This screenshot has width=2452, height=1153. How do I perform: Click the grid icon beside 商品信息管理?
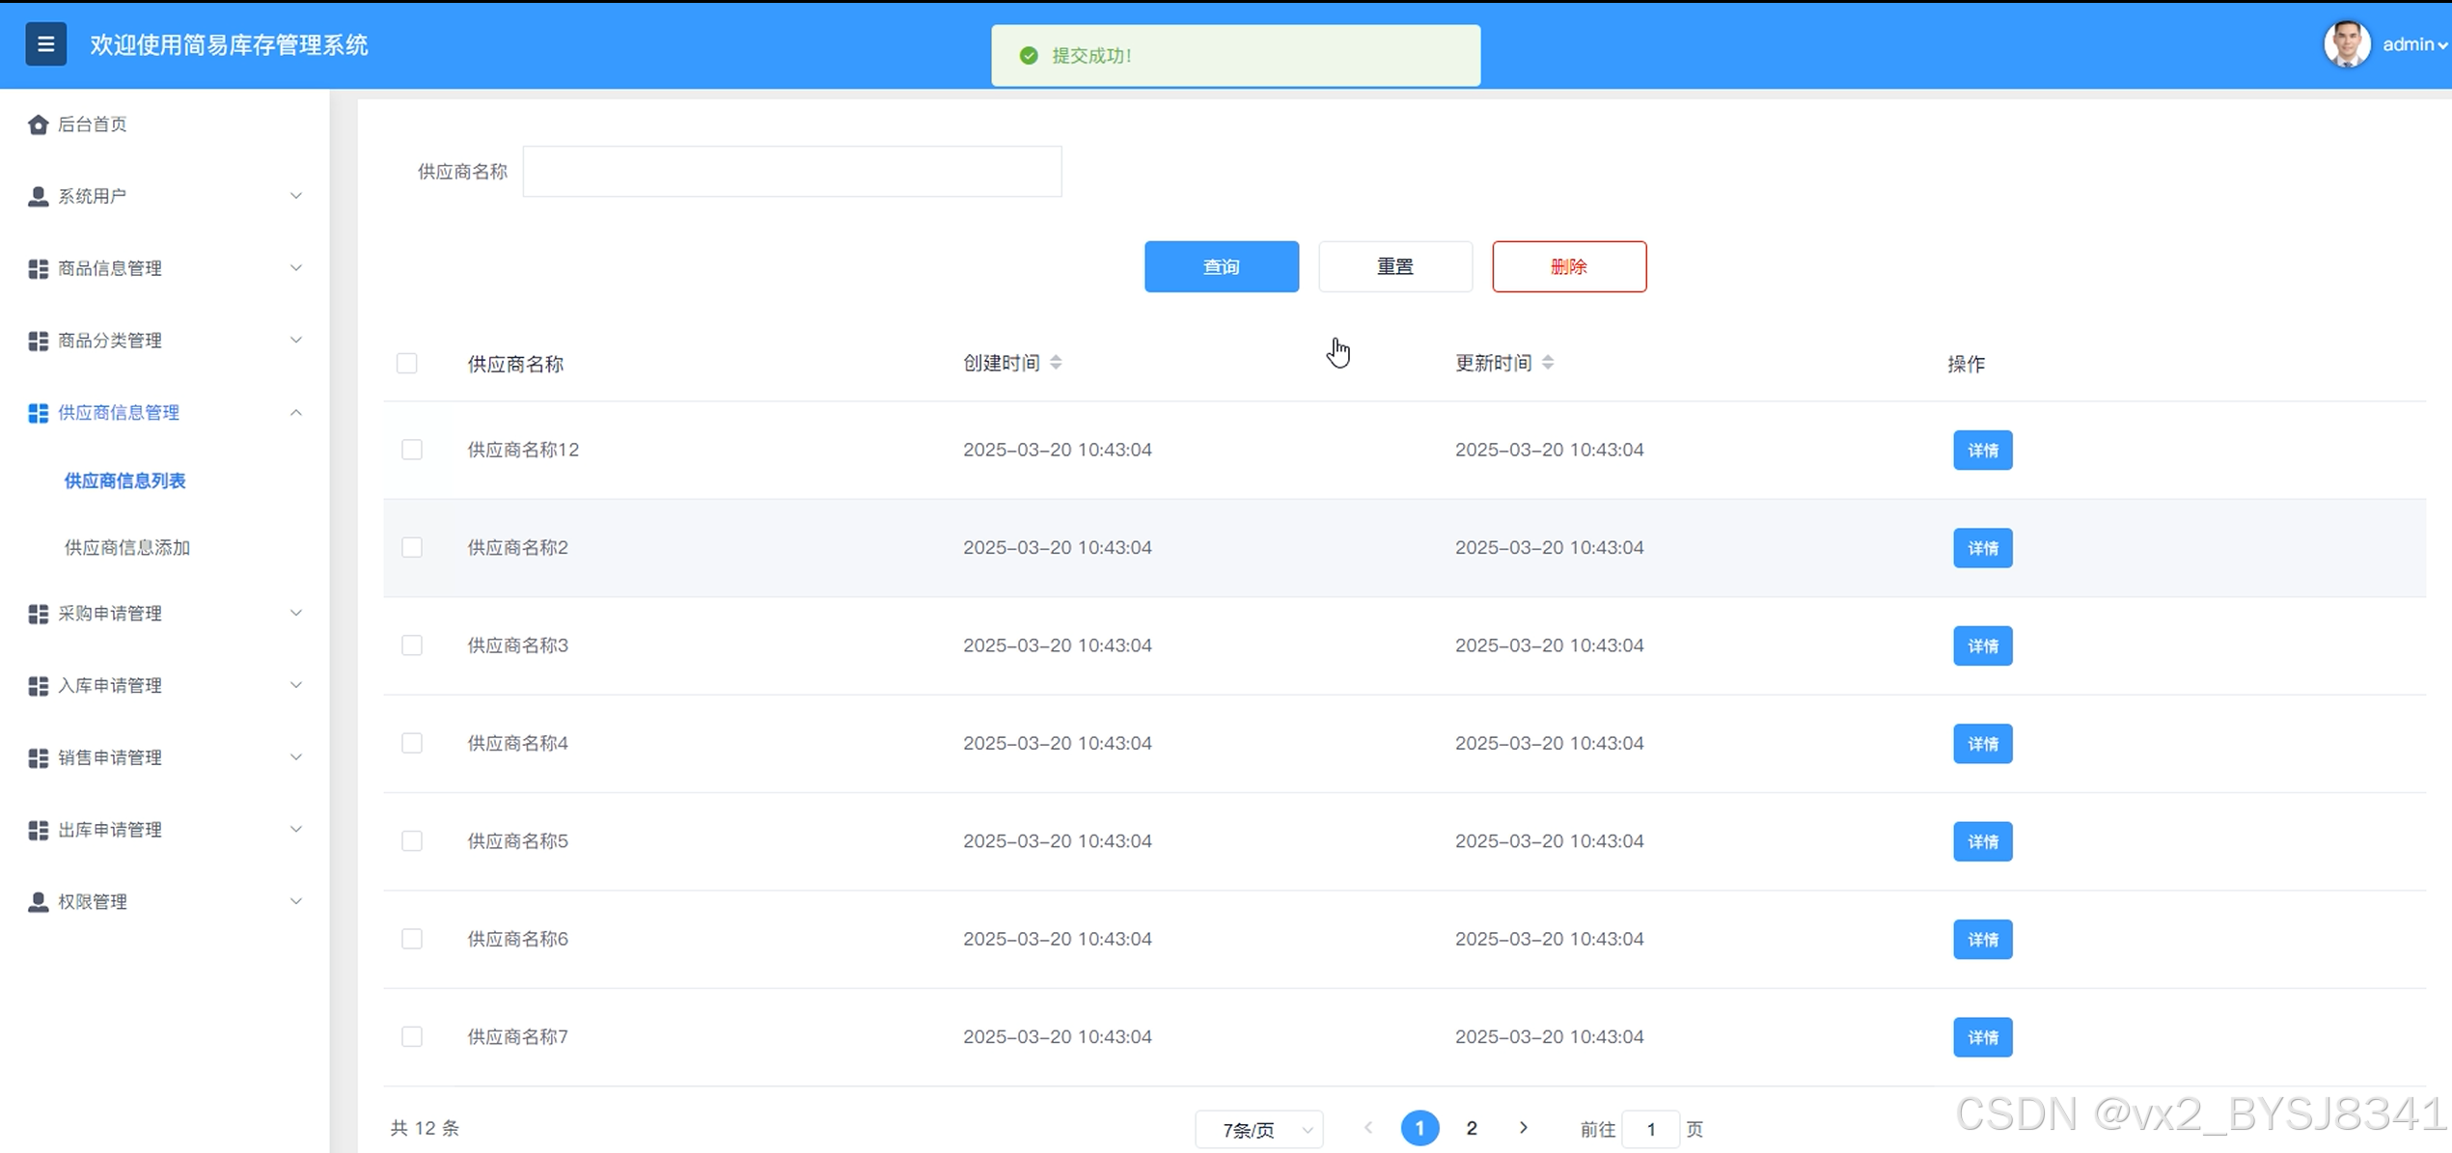point(38,269)
